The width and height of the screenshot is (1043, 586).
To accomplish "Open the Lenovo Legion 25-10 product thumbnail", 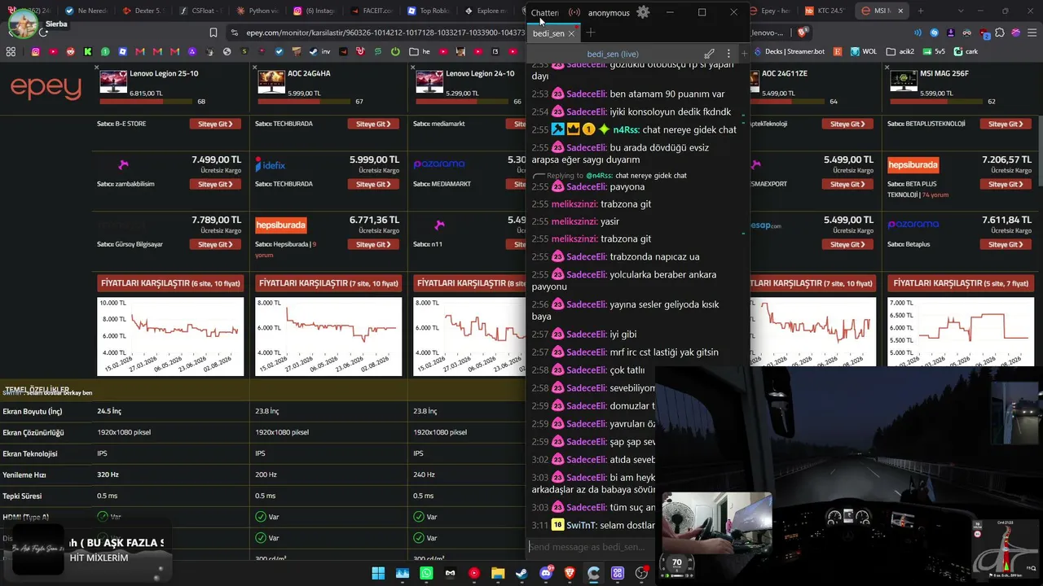I will click(x=113, y=81).
